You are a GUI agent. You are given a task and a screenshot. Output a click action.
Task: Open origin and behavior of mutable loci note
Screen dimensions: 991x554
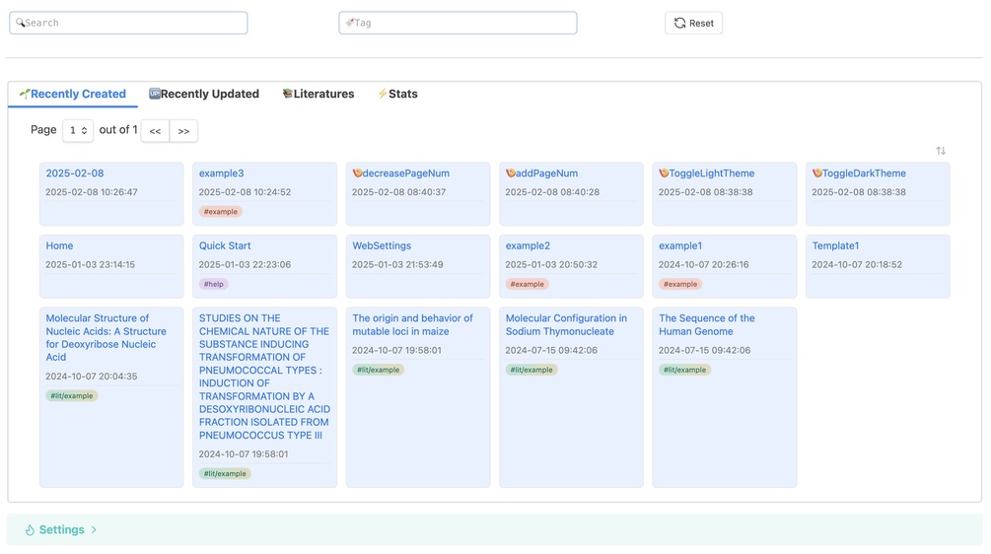[413, 324]
